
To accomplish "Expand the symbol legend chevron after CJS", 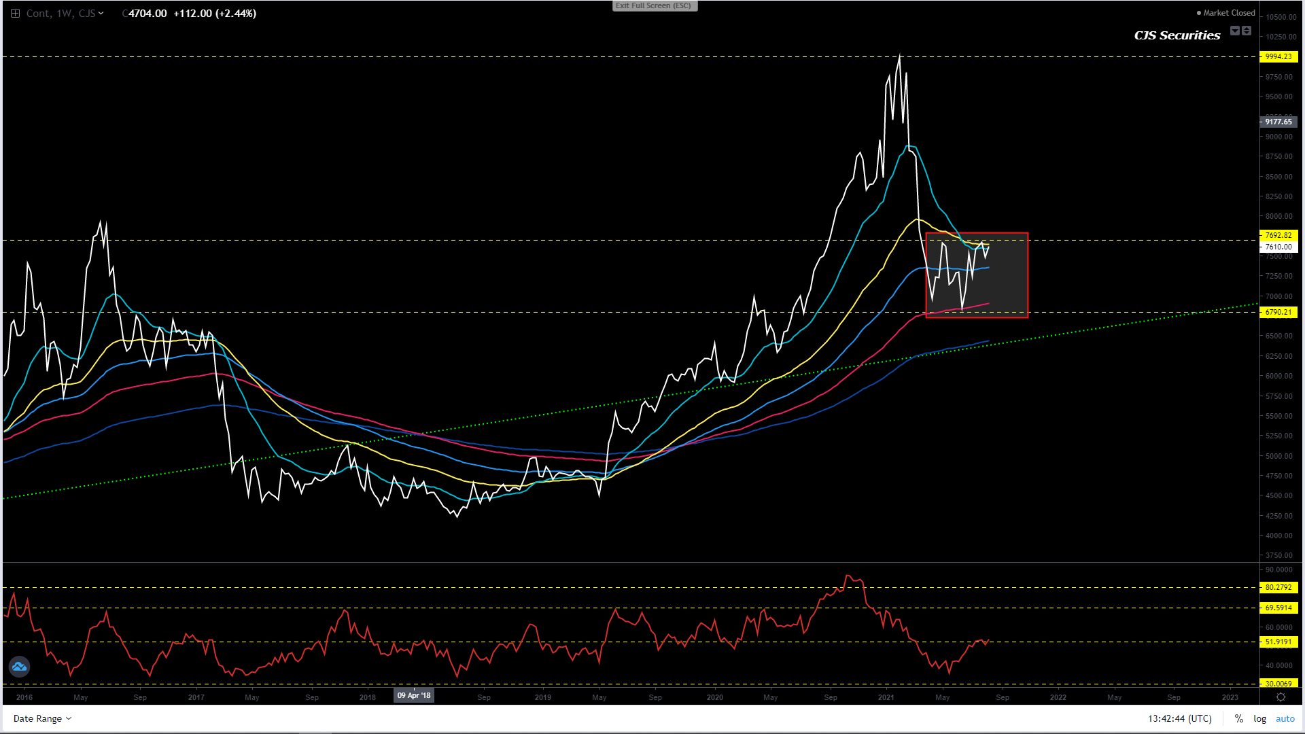I will tap(101, 13).
